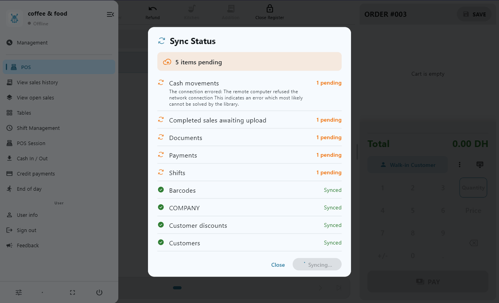The height and width of the screenshot is (303, 499).
Task: Open Credit payments
Action: point(59,174)
